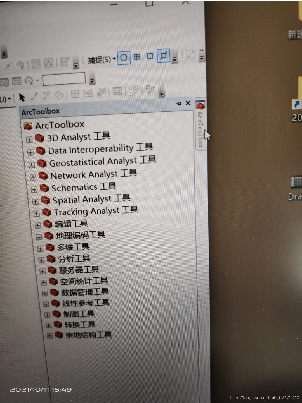This screenshot has height=403, width=302.
Task: Select the root ArcToolbox node icon
Action: (28, 126)
